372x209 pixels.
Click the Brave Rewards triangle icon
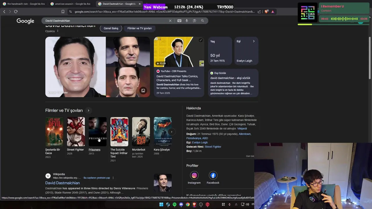pos(273,12)
